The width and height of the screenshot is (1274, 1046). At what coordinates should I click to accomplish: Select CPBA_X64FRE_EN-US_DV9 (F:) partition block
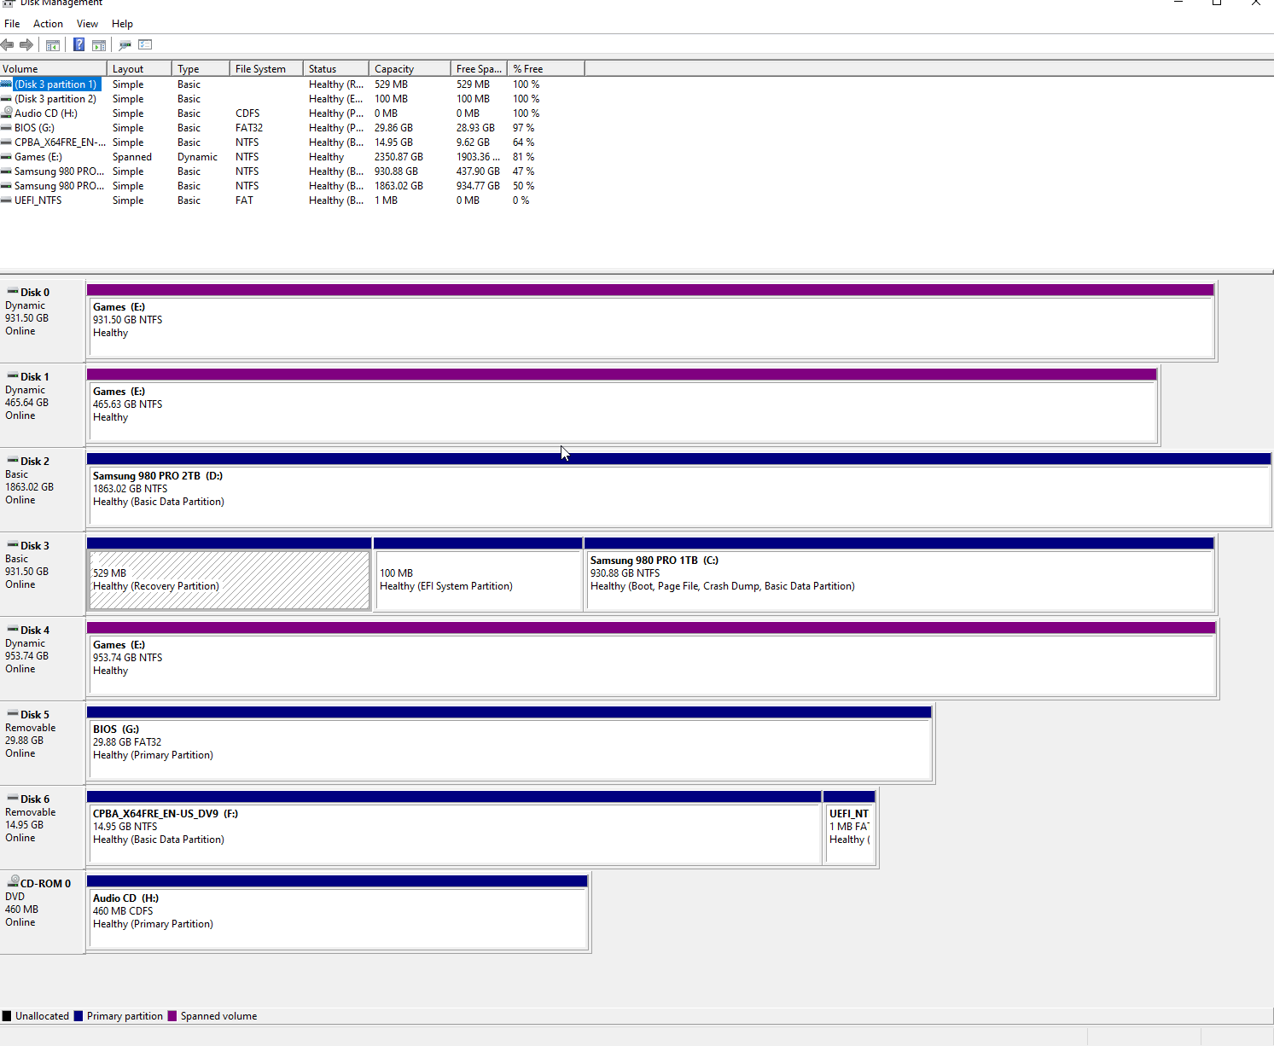click(454, 828)
